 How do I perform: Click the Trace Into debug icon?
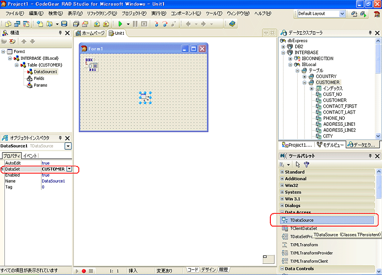[x=156, y=24]
